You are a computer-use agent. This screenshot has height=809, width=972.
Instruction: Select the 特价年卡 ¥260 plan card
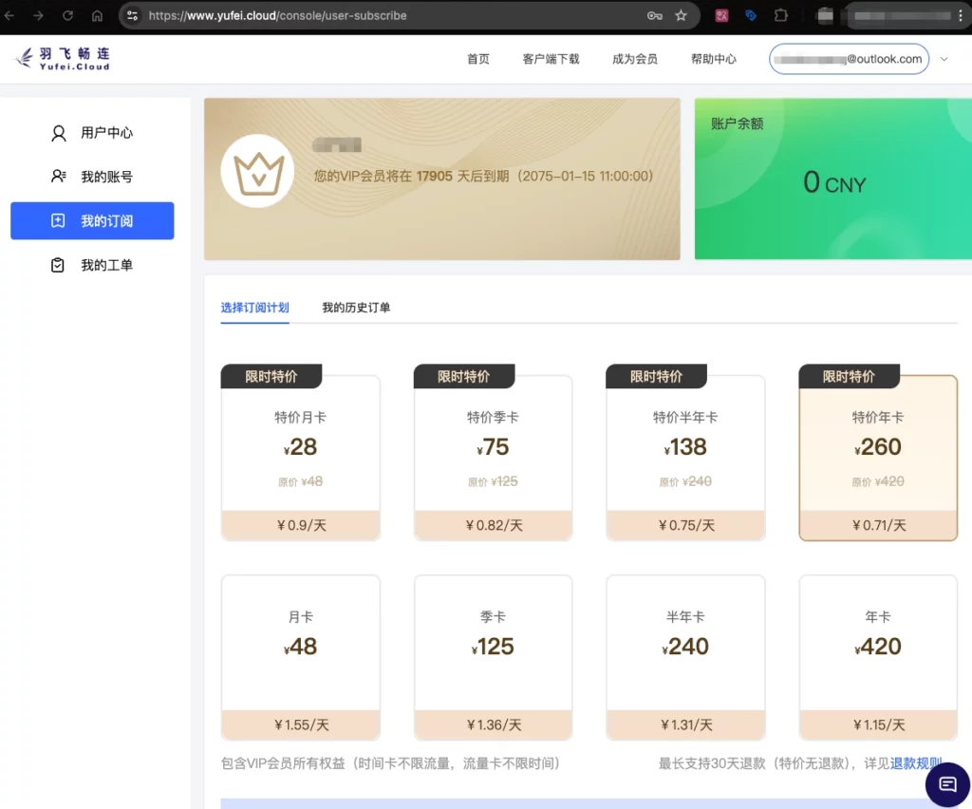pyautogui.click(x=877, y=456)
